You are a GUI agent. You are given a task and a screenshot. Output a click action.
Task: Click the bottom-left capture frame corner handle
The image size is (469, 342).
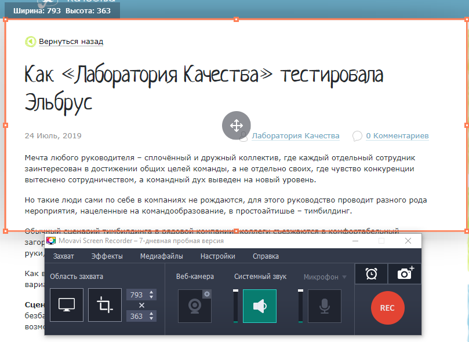[5, 231]
